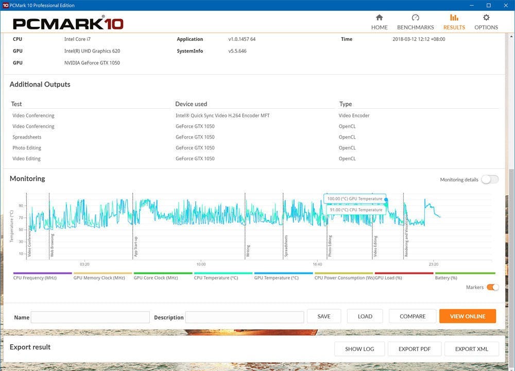Turn off the Markers toggle
The image size is (515, 371).
493,287
